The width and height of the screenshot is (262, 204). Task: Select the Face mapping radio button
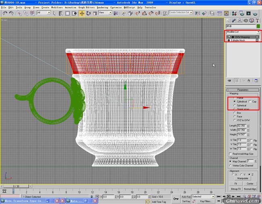click(x=235, y=116)
